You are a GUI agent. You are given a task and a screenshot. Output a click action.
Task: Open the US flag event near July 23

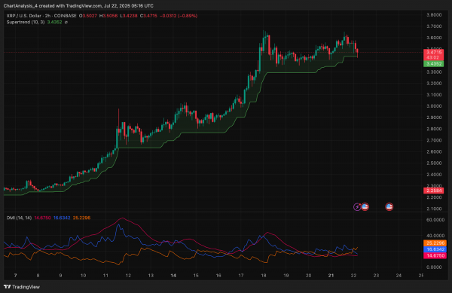(389, 206)
